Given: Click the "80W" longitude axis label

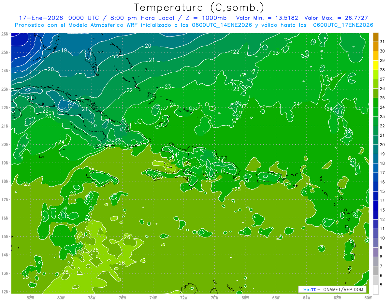Looking at the screenshot, I should pyautogui.click(x=61, y=297).
